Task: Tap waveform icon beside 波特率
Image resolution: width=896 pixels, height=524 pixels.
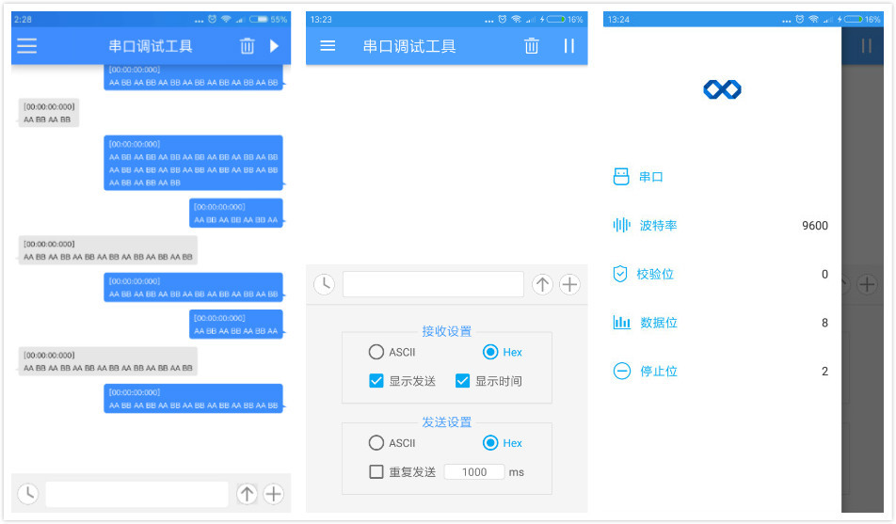Action: (622, 225)
